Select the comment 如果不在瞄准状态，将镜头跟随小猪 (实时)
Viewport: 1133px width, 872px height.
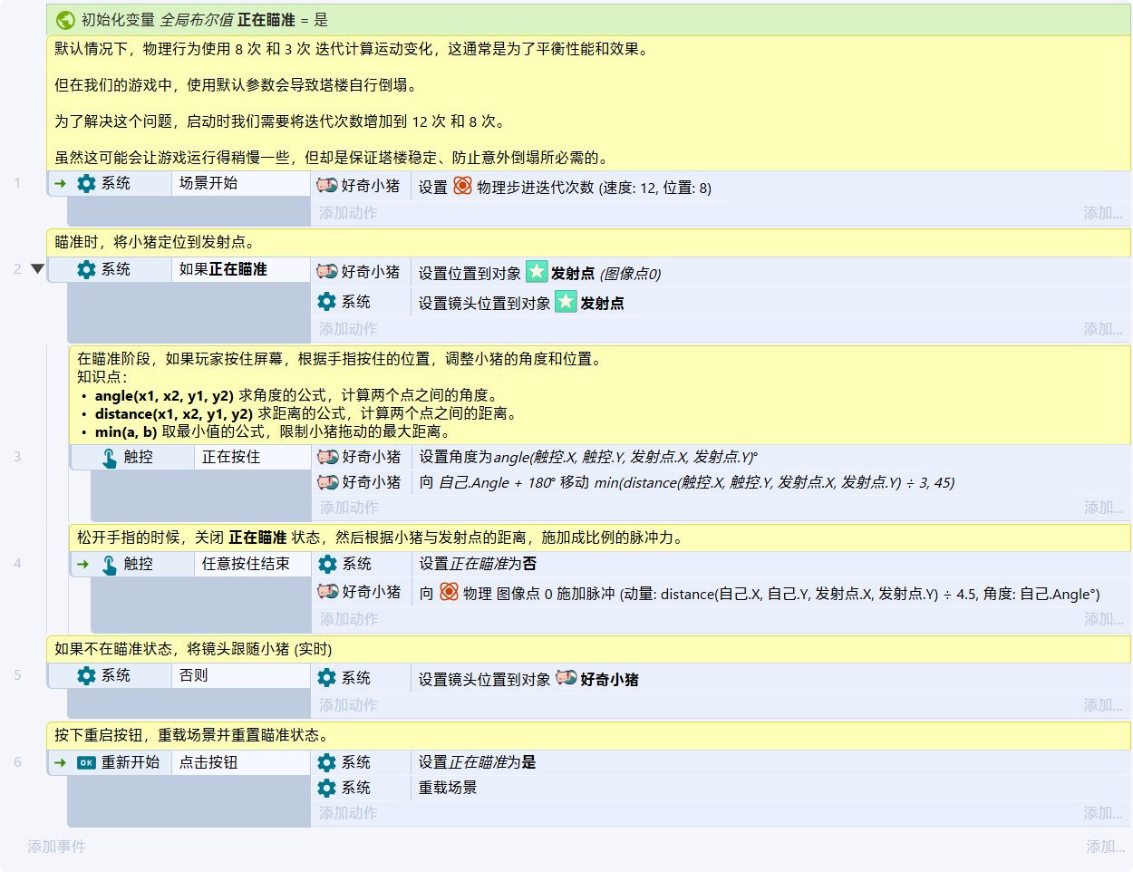pyautogui.click(x=589, y=649)
